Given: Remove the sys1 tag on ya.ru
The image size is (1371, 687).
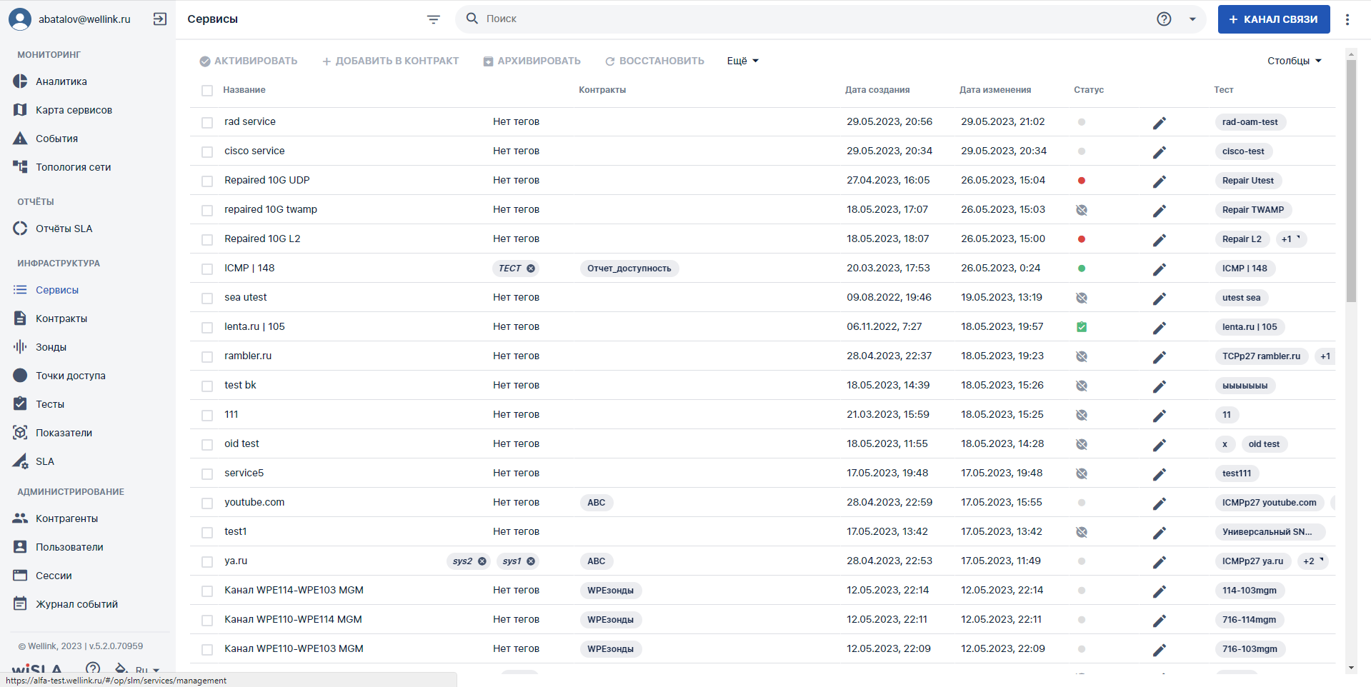Looking at the screenshot, I should pyautogui.click(x=531, y=561).
